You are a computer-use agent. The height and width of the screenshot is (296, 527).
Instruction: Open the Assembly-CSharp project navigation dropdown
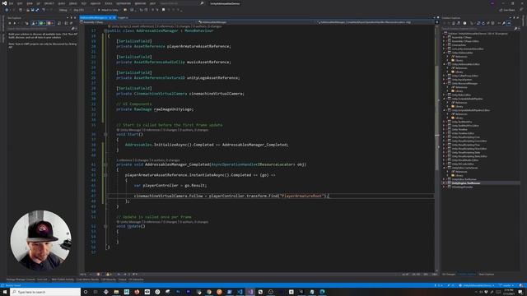pos(138,22)
